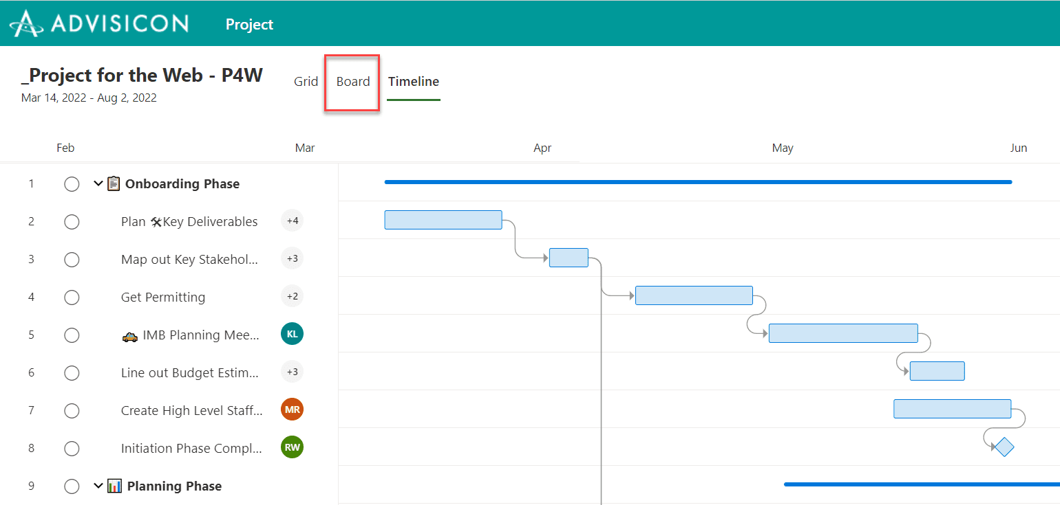1060x505 pixels.
Task: Click the clipboard icon on Onboarding Phase
Action: tap(114, 183)
